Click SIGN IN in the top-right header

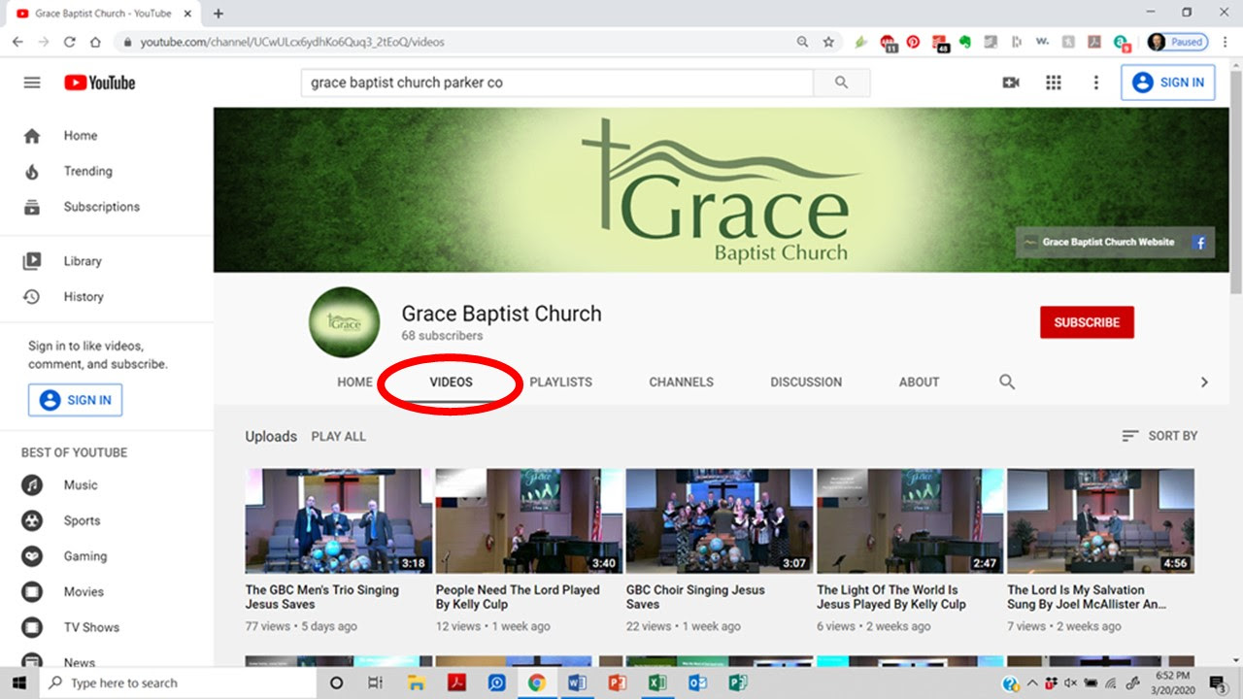1168,83
